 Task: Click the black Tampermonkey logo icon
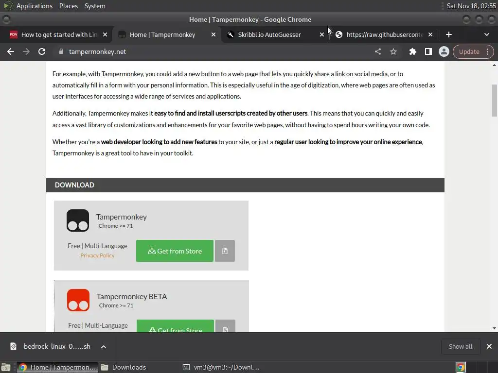coord(78,220)
